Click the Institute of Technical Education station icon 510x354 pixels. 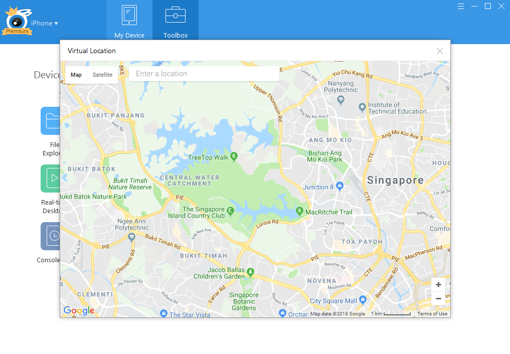[x=362, y=107]
